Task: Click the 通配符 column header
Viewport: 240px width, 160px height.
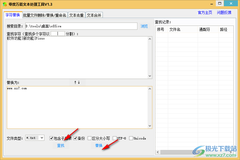Action: click(208, 29)
